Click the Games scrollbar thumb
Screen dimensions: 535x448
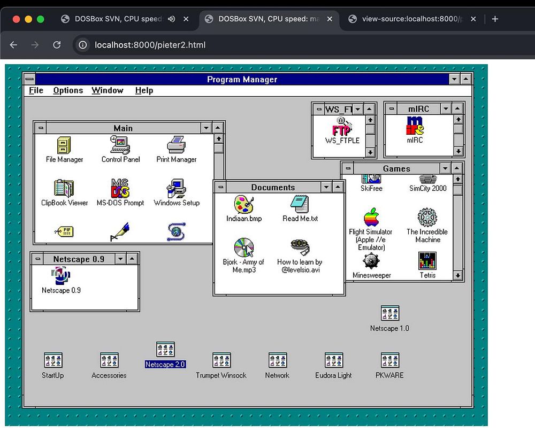click(458, 190)
